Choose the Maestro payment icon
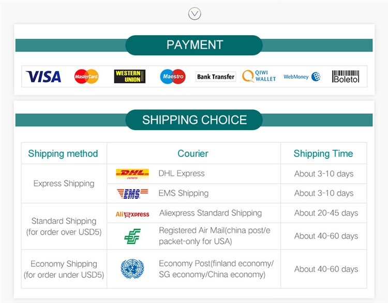388x303 pixels. (x=173, y=77)
